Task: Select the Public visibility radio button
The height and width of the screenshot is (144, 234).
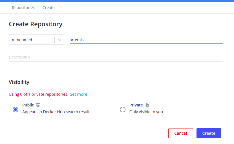Action: click(16, 110)
